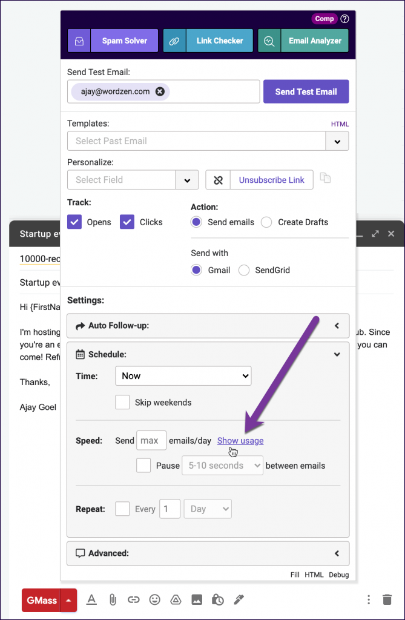Screen dimensions: 405x620
Task: Open the Time dropdown set to Now
Action: coord(183,376)
